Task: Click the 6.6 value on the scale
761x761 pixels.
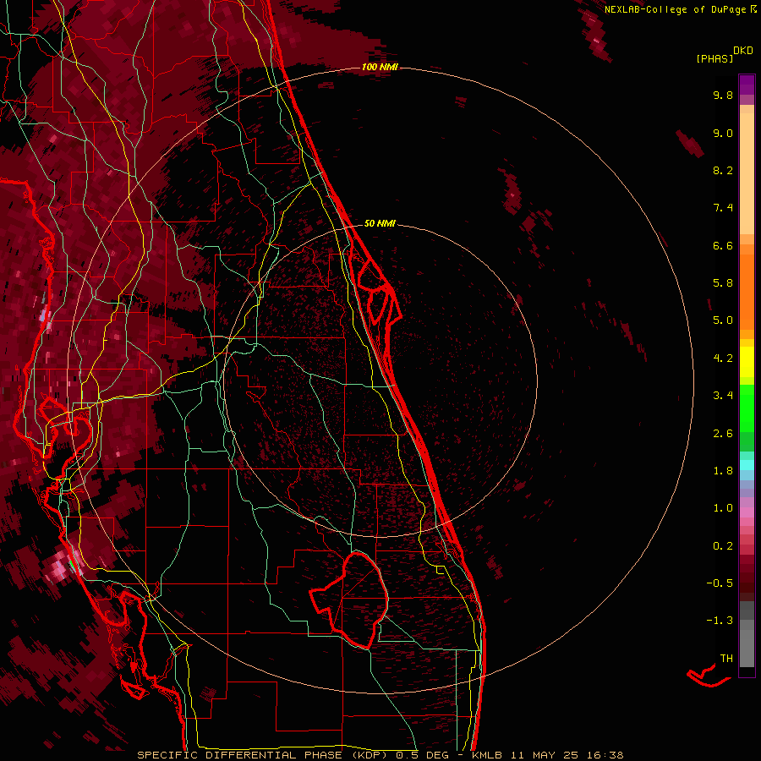Action: tap(723, 245)
